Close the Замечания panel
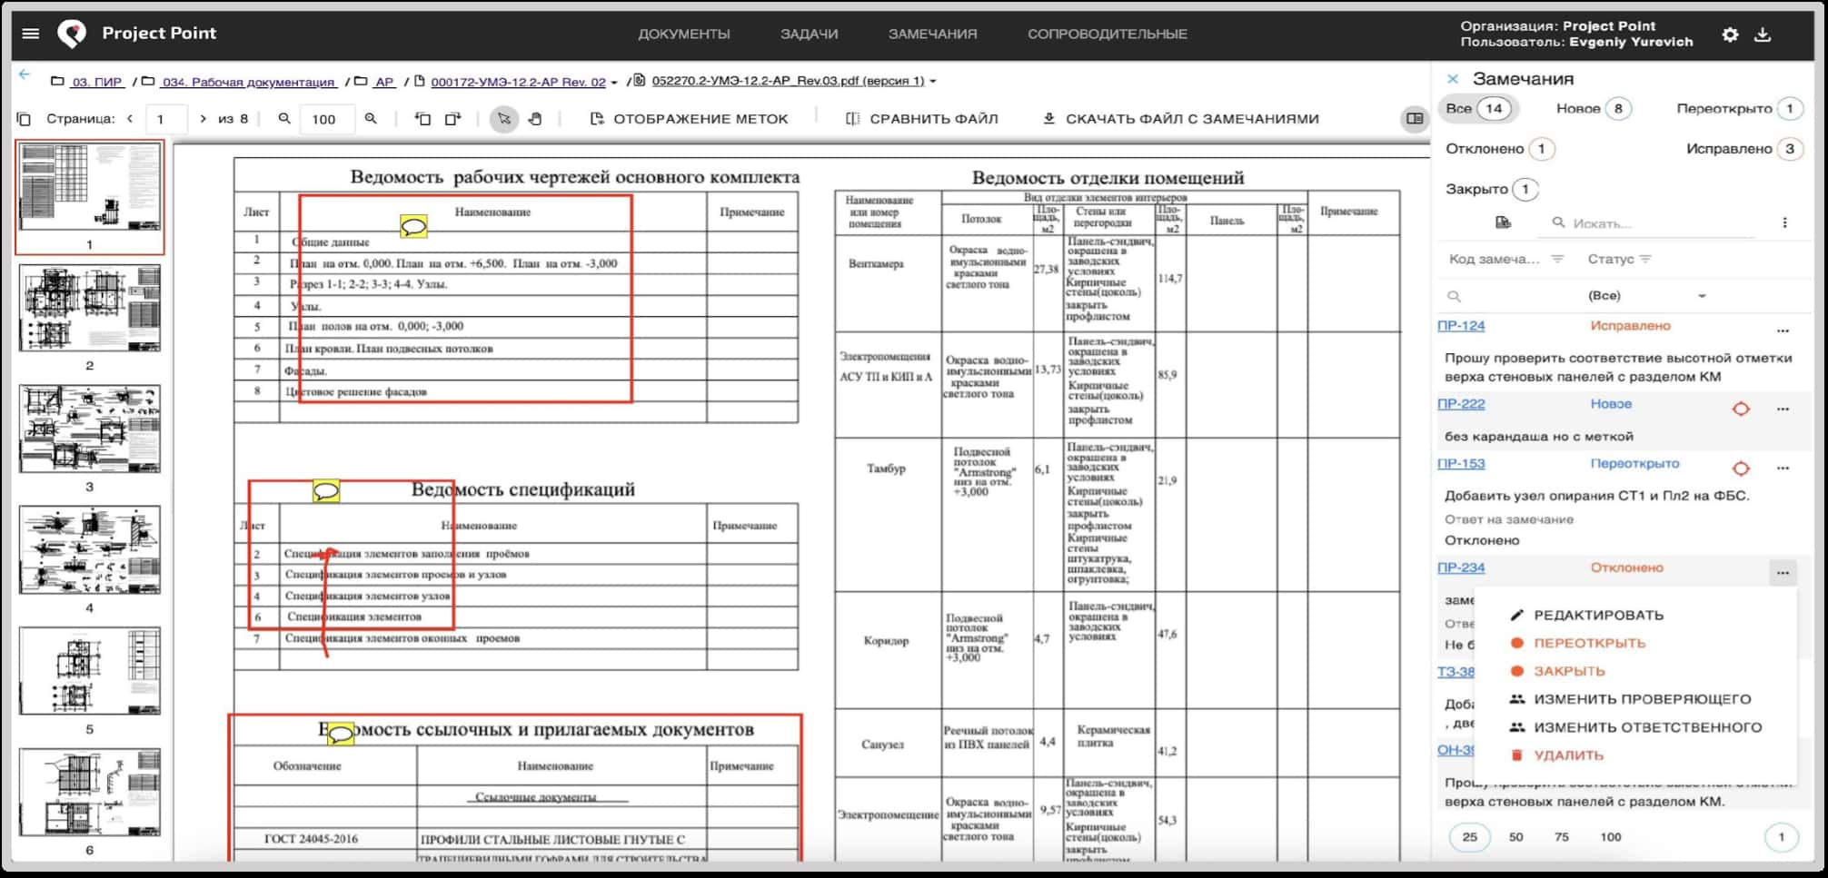Screen dimensions: 1828x878 1453,79
